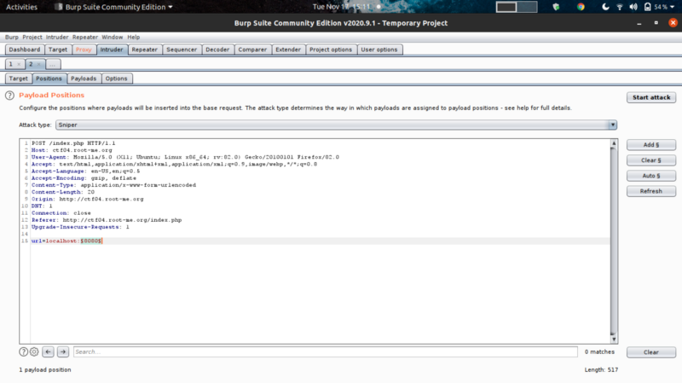682x383 pixels.
Task: Open volume speaker indicator
Action: (x=633, y=7)
